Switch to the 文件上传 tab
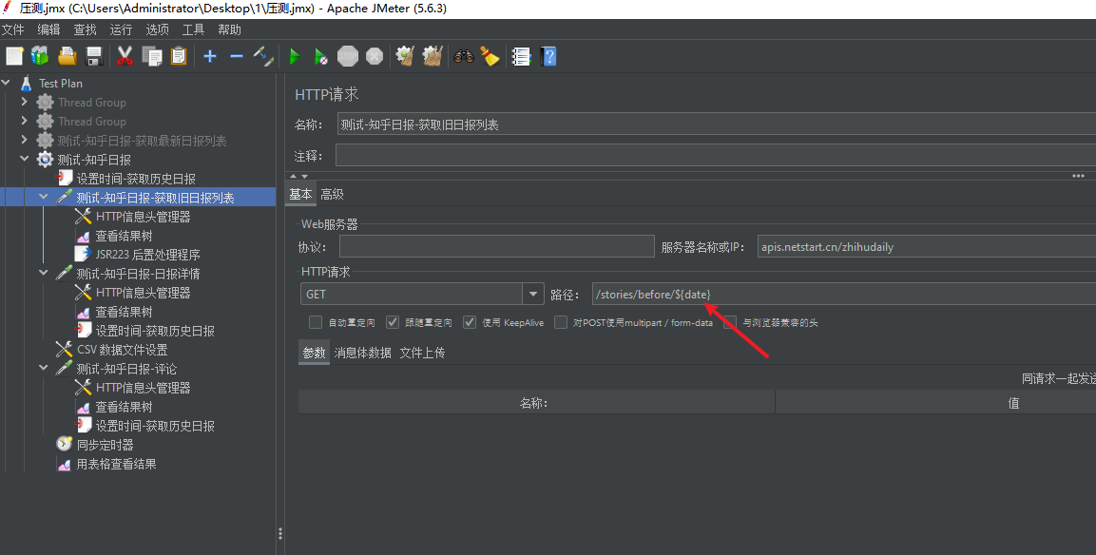Screen dimensions: 1096x555 point(422,353)
